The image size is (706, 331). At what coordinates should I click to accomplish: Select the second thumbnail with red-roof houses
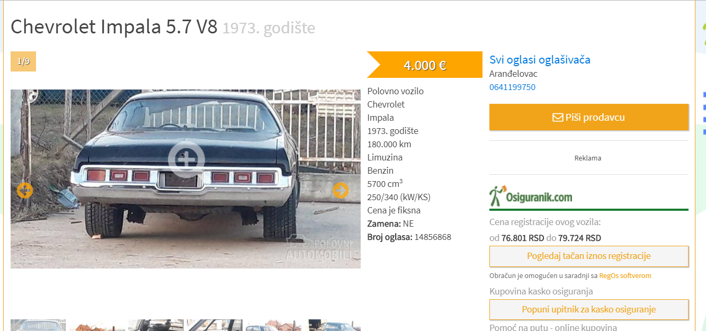97,325
